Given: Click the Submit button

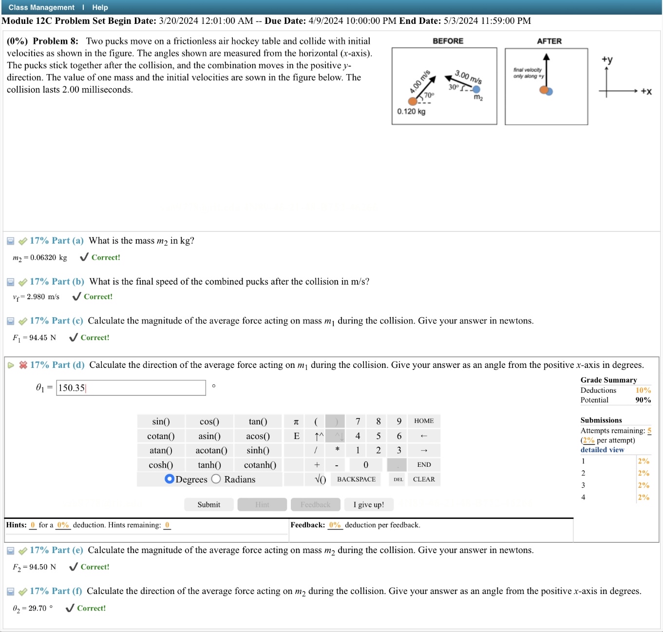Looking at the screenshot, I should tap(208, 504).
